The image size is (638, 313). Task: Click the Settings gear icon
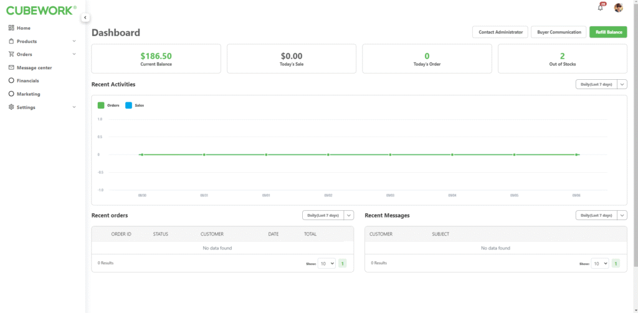11,107
